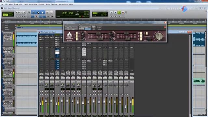Click the plug-in Compare button
This screenshot has height=117, width=208.
coord(87,29)
